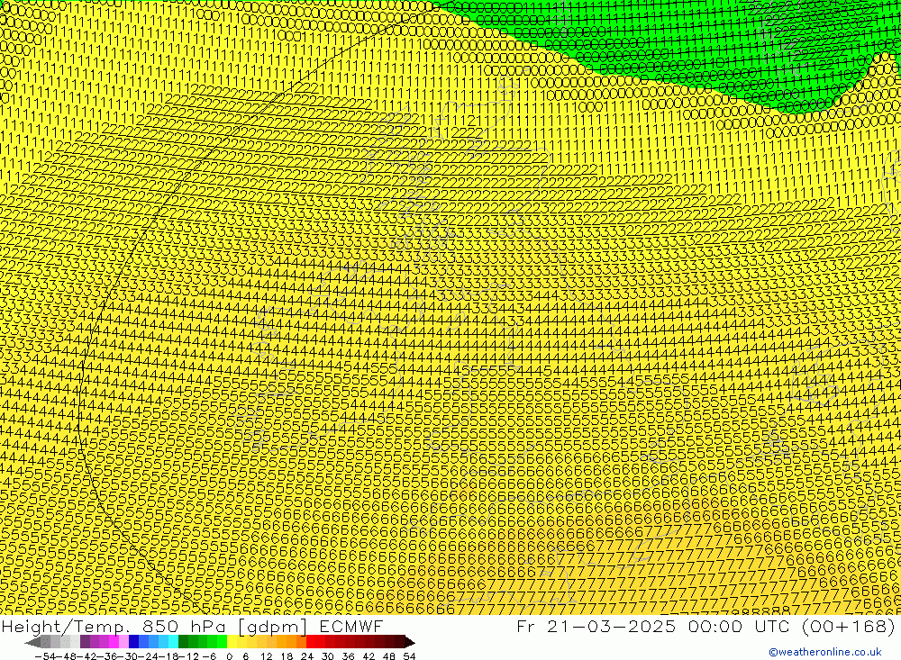Open the weatheronline.co.uk copyright link

(824, 652)
